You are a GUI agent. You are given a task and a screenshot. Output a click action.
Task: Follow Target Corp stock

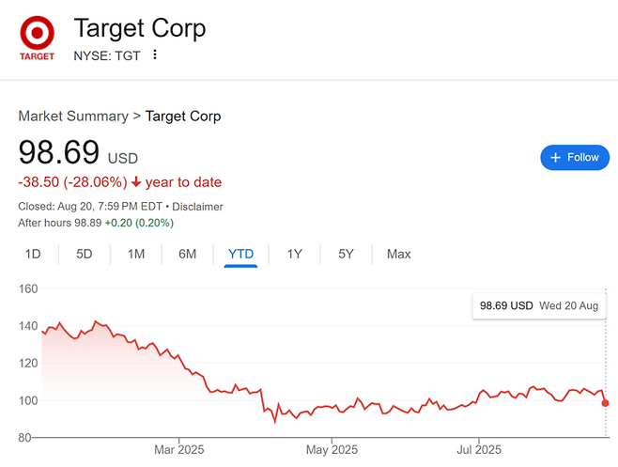pyautogui.click(x=575, y=158)
